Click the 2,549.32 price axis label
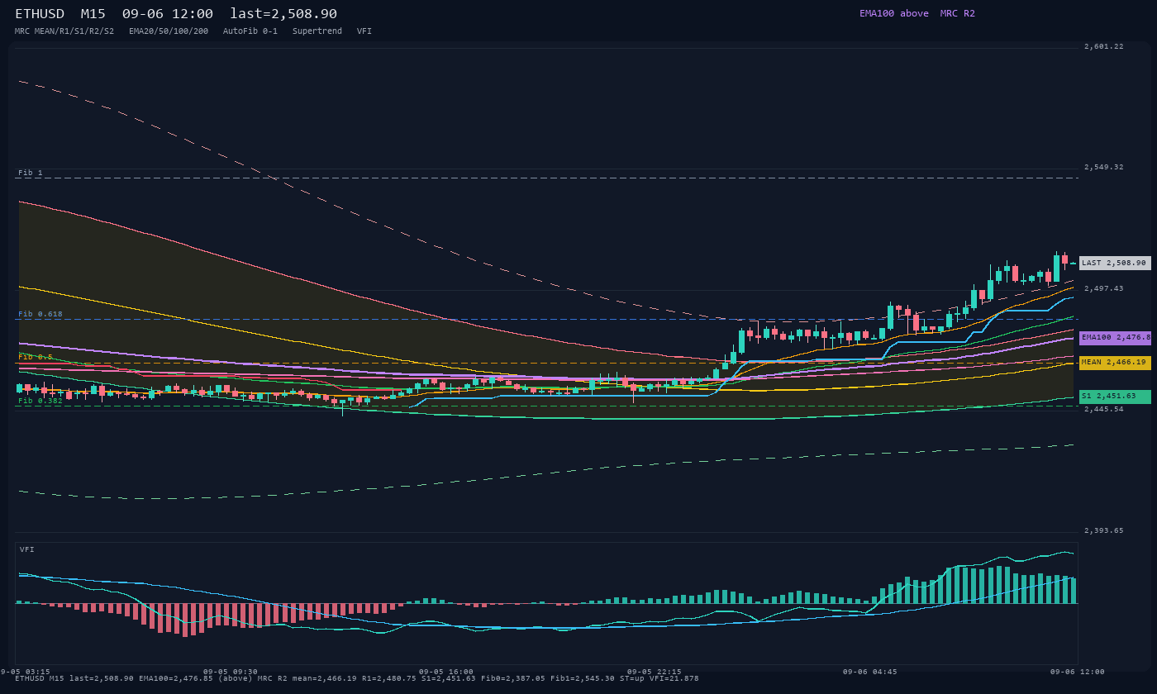 point(1104,167)
